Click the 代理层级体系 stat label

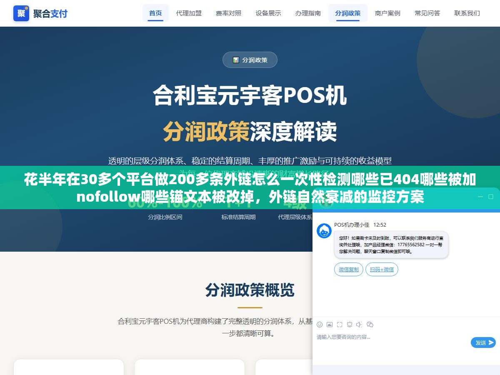[295, 217]
